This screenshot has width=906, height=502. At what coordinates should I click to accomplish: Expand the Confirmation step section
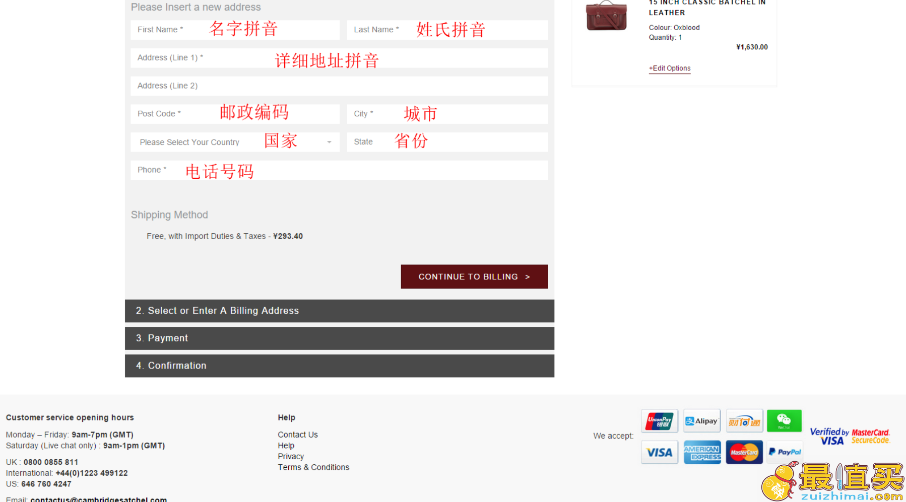tap(340, 366)
